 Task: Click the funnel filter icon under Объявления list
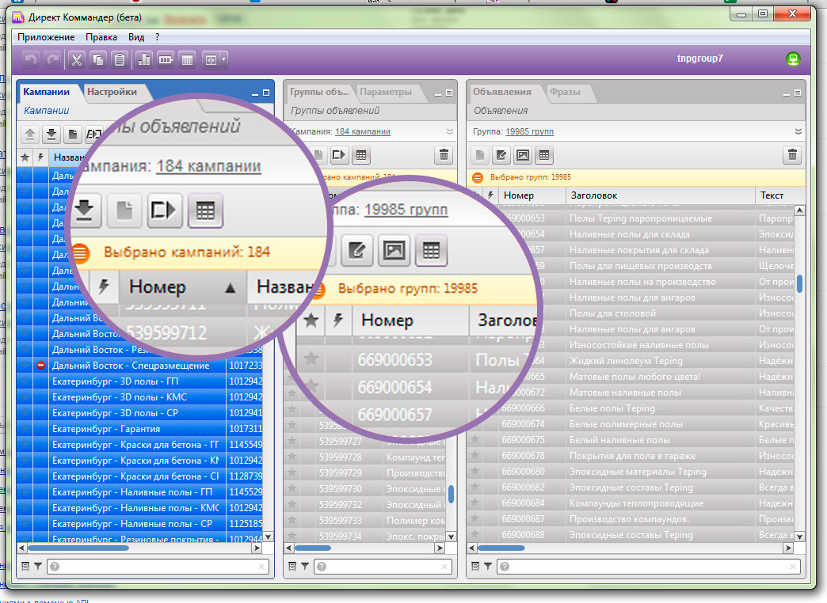488,566
